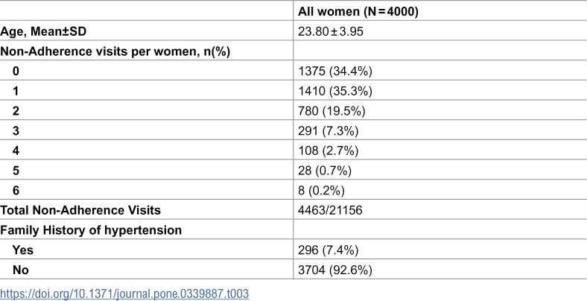Select the 23.80±3.95 age value cell

[x=331, y=31]
